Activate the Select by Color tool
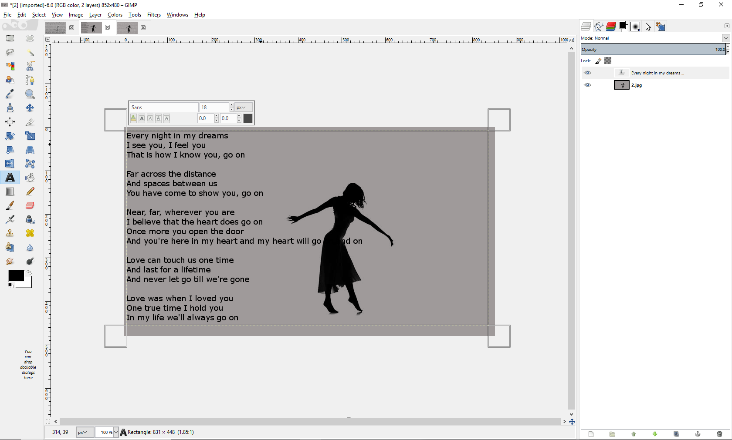 (x=10, y=66)
